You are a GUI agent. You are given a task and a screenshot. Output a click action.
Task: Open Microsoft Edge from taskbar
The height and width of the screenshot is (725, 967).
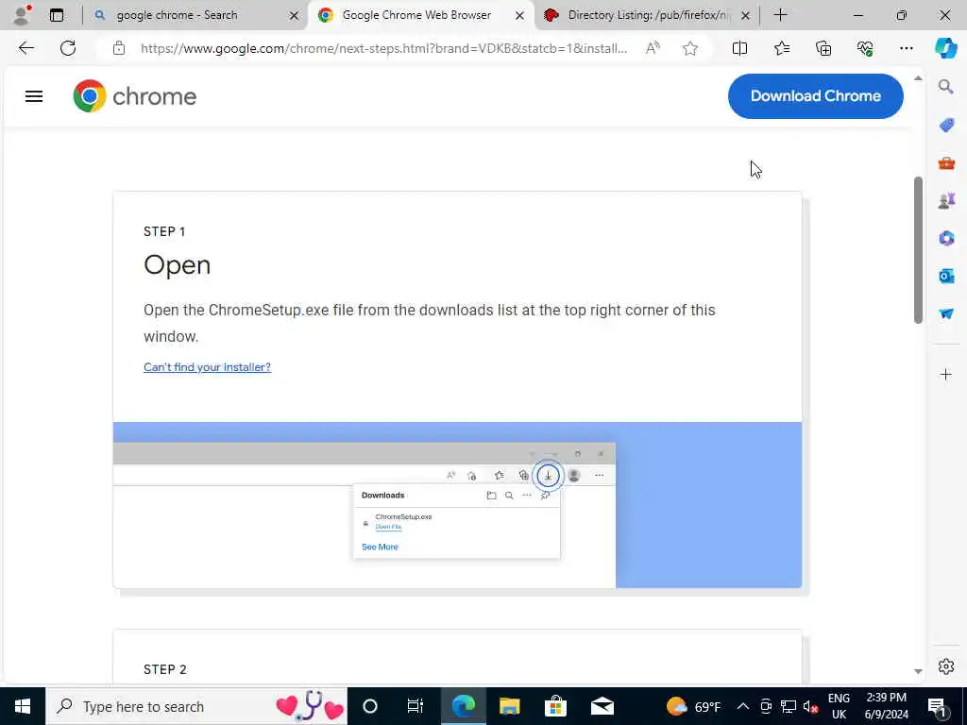point(463,706)
